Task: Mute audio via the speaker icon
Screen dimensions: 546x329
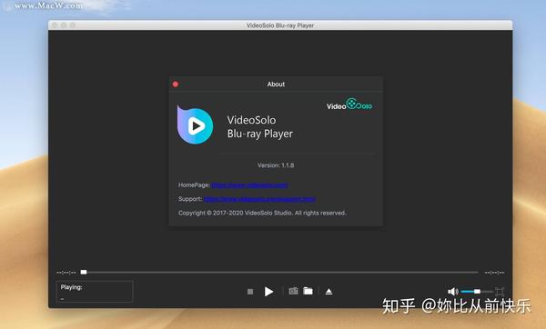Action: pyautogui.click(x=452, y=292)
